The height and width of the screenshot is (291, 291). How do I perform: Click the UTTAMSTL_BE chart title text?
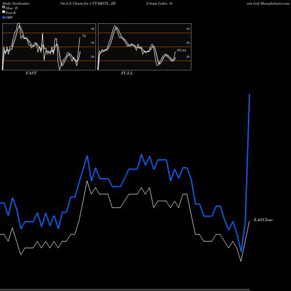(102, 3)
